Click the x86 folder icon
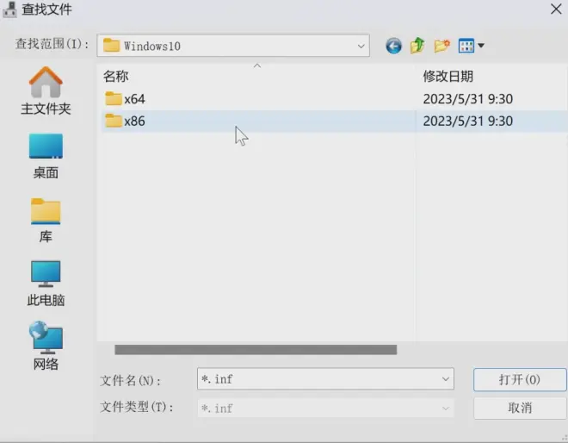The width and height of the screenshot is (568, 443). pyautogui.click(x=113, y=121)
